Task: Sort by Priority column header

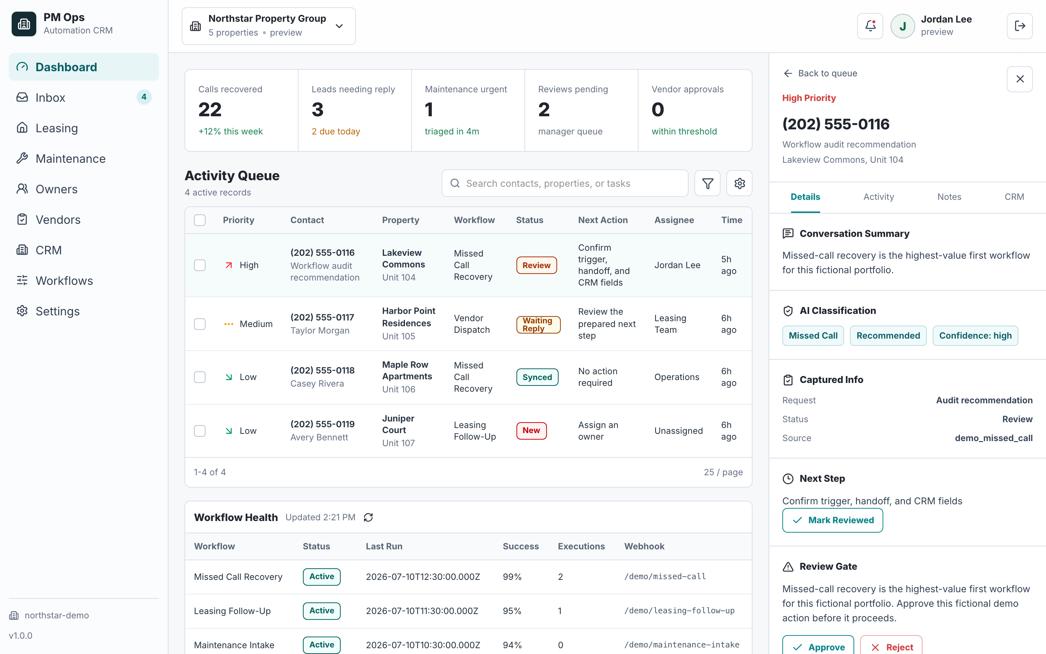Action: 238,220
